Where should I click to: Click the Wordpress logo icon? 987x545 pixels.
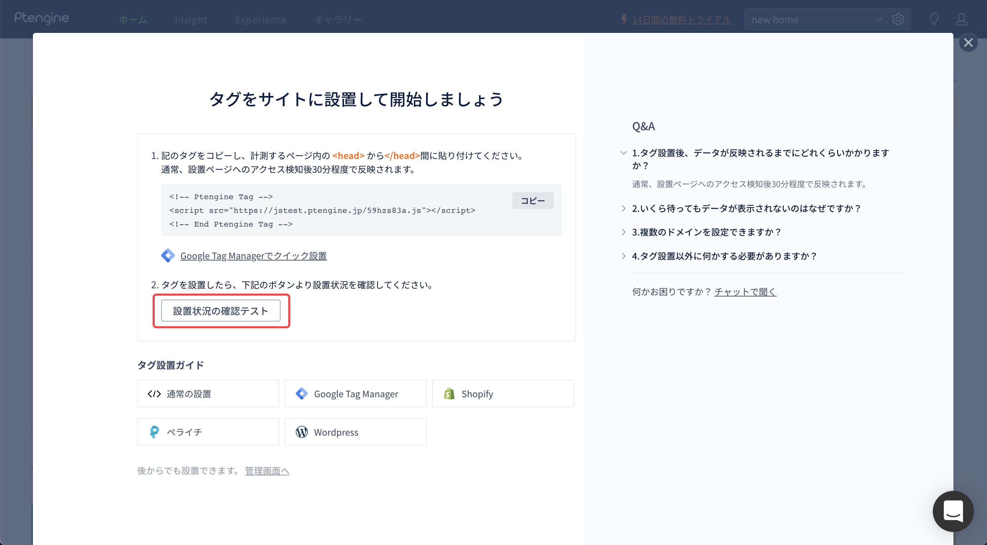point(301,432)
